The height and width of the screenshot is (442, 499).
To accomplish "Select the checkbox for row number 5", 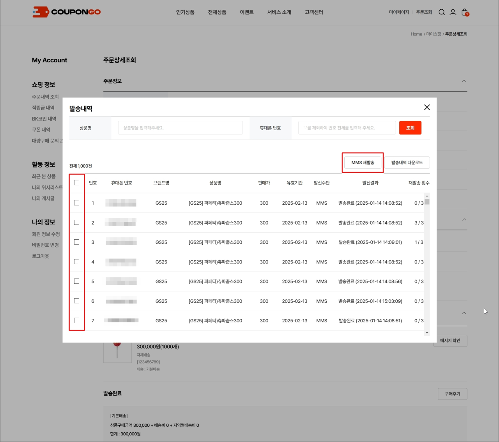I will (x=76, y=281).
